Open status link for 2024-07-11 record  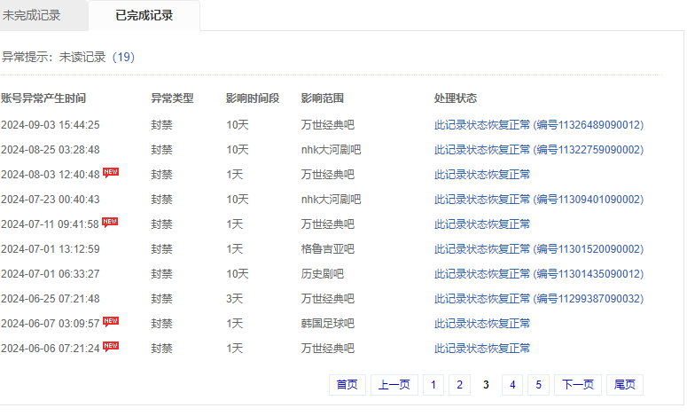(482, 224)
